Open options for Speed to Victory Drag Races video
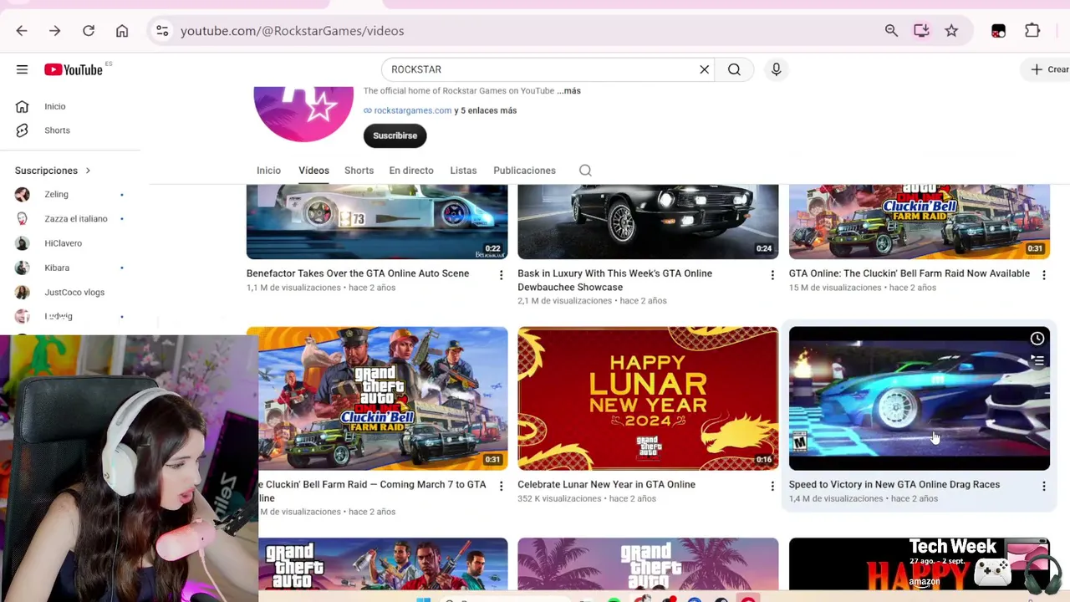The height and width of the screenshot is (602, 1070). [1043, 486]
